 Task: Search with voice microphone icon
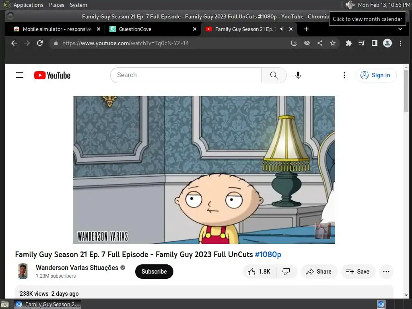298,75
